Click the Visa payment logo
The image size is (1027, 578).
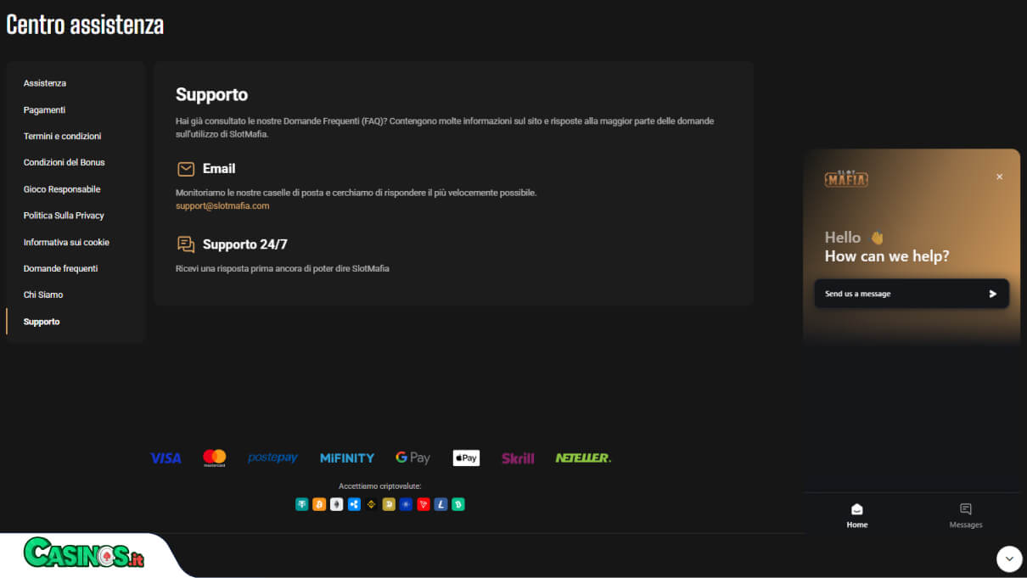tap(166, 458)
